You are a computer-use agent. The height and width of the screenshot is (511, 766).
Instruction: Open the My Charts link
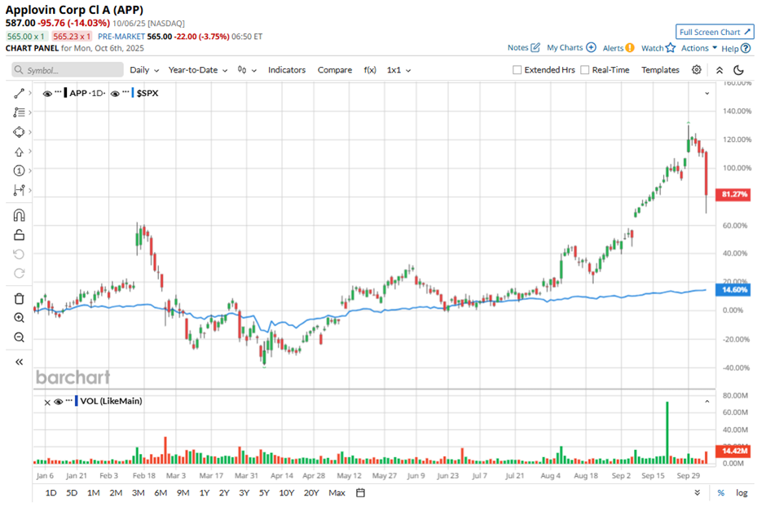point(570,48)
